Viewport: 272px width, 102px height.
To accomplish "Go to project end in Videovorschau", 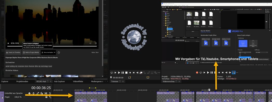I will pos(223,73).
